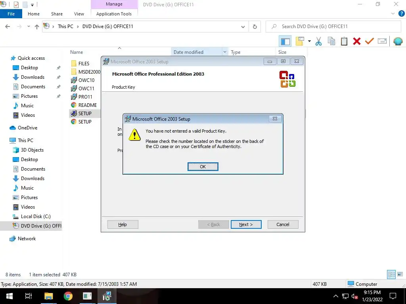Viewport: 406px width, 304px height.
Task: Select Quick access in navigation pane
Action: tap(31, 58)
